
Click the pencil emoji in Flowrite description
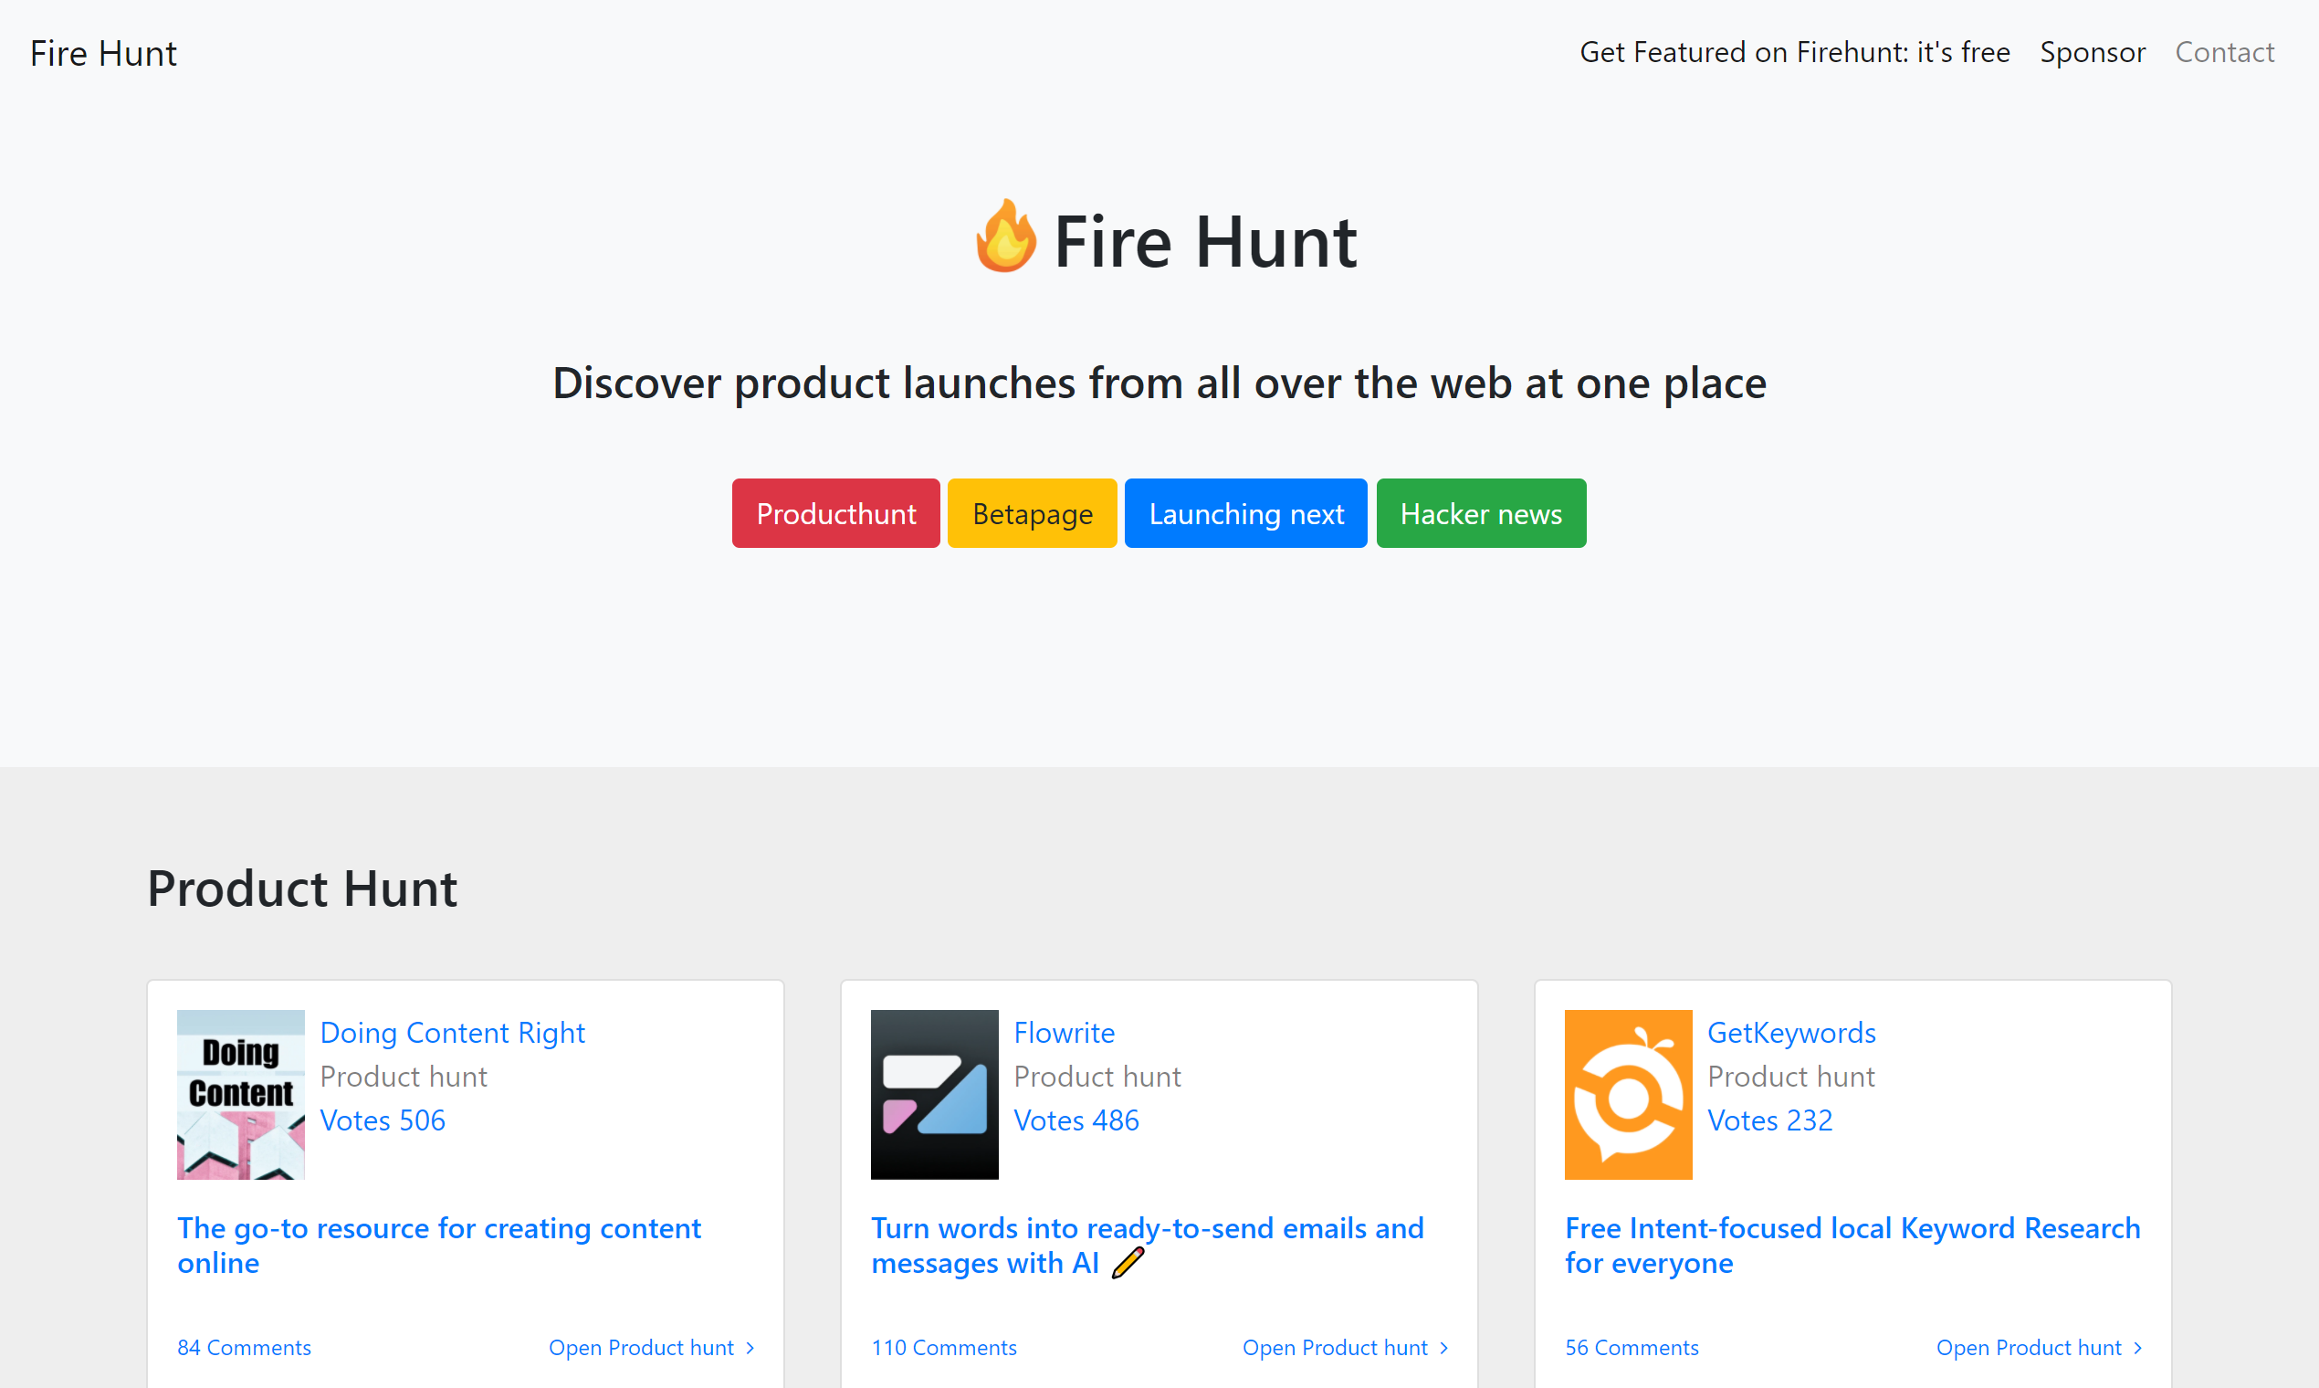coord(1128,1263)
